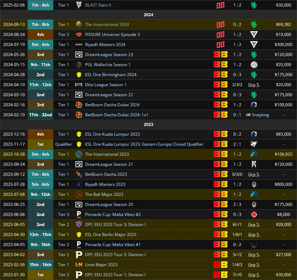Screen dimensions: 297x280
Task: Open Riyadh Masters 2023 link
Action: coord(105,184)
